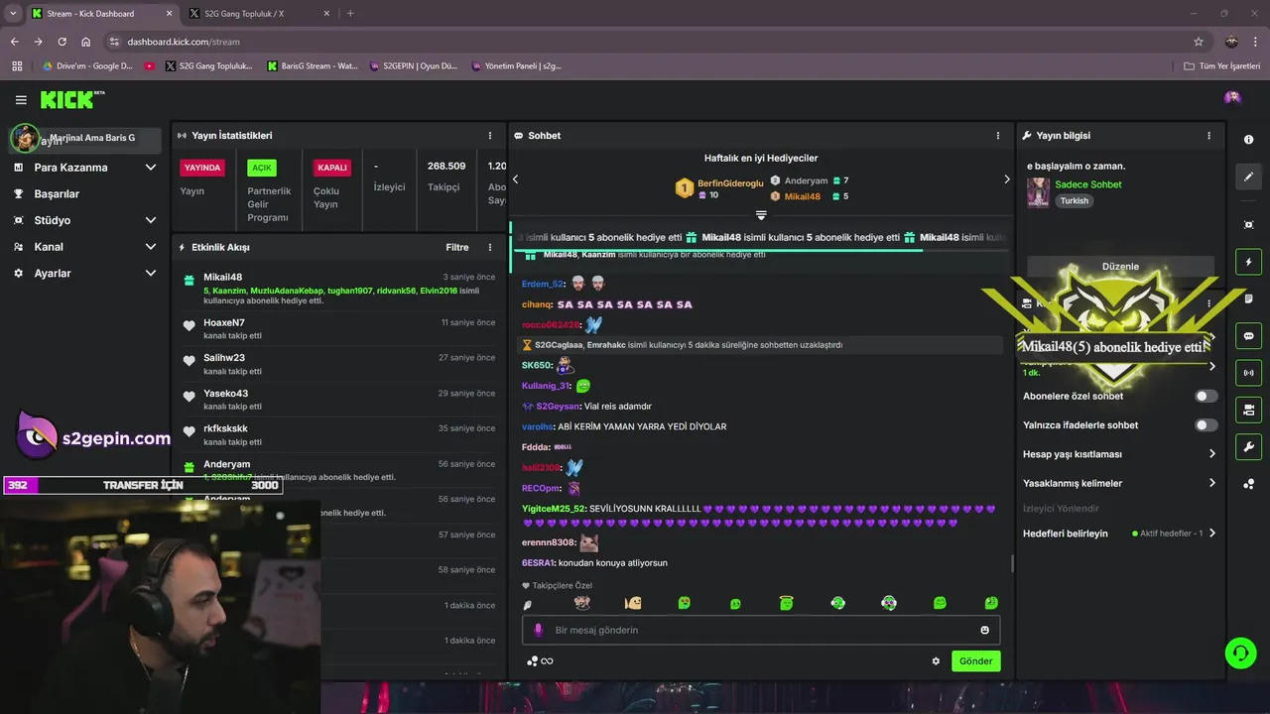
Task: Click the purple microphone icon in message box
Action: [x=539, y=630]
